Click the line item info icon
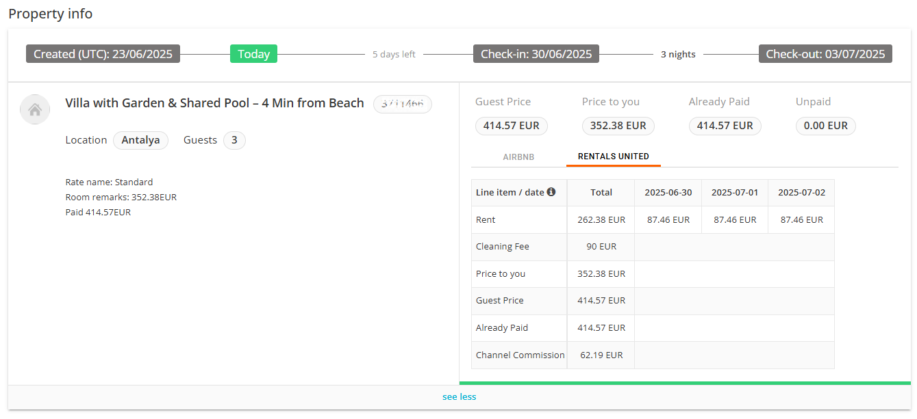 [x=551, y=192]
